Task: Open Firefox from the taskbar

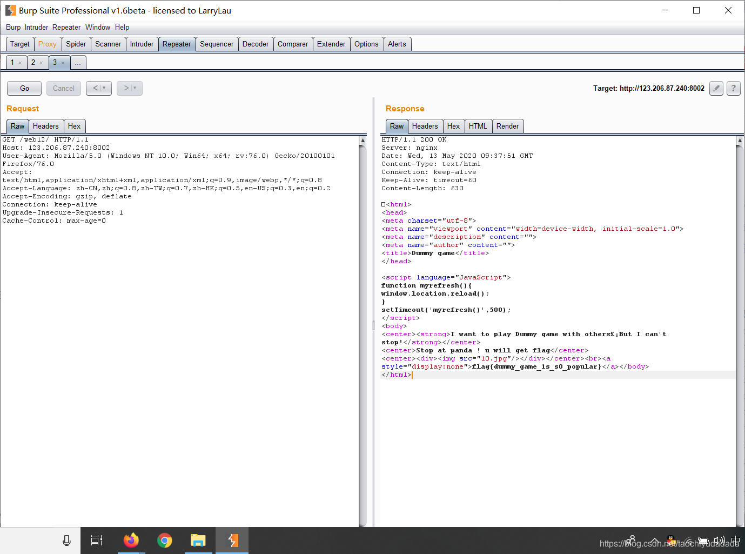Action: (131, 540)
